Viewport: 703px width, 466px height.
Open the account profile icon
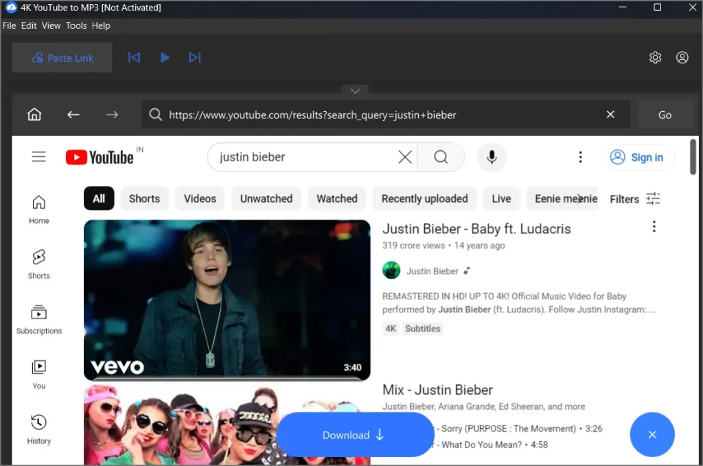[682, 58]
